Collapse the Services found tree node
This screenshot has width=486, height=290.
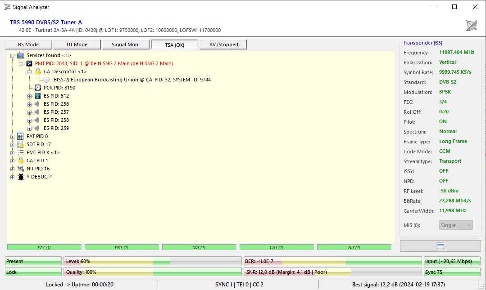click(13, 56)
